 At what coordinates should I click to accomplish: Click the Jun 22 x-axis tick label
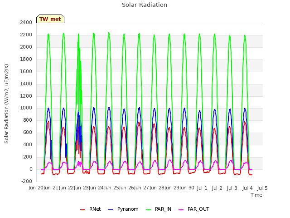pyautogui.click(x=67, y=188)
